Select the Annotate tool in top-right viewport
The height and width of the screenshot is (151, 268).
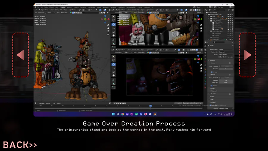tap(113, 40)
